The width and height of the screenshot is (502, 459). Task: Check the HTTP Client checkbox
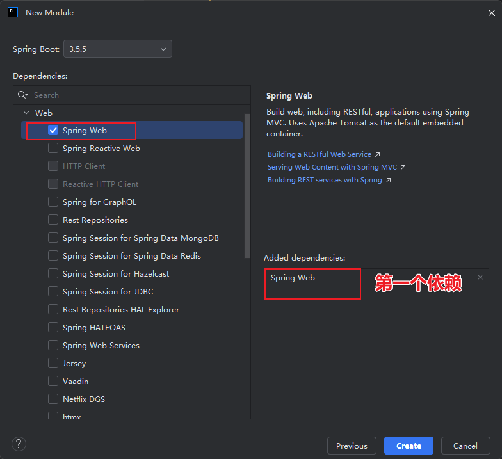[x=53, y=166]
